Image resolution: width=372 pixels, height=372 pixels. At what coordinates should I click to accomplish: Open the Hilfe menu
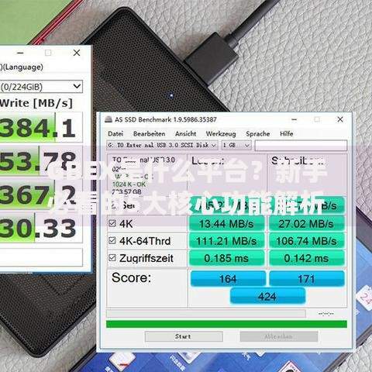(287, 134)
